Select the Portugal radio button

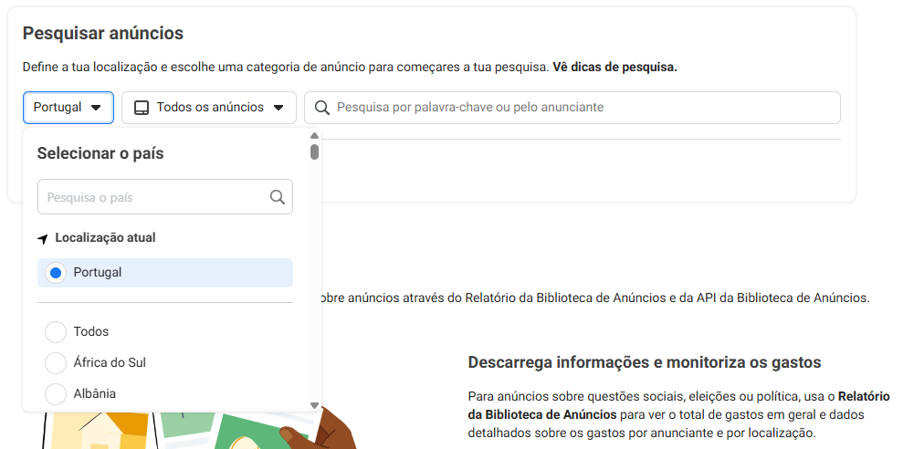(x=56, y=273)
